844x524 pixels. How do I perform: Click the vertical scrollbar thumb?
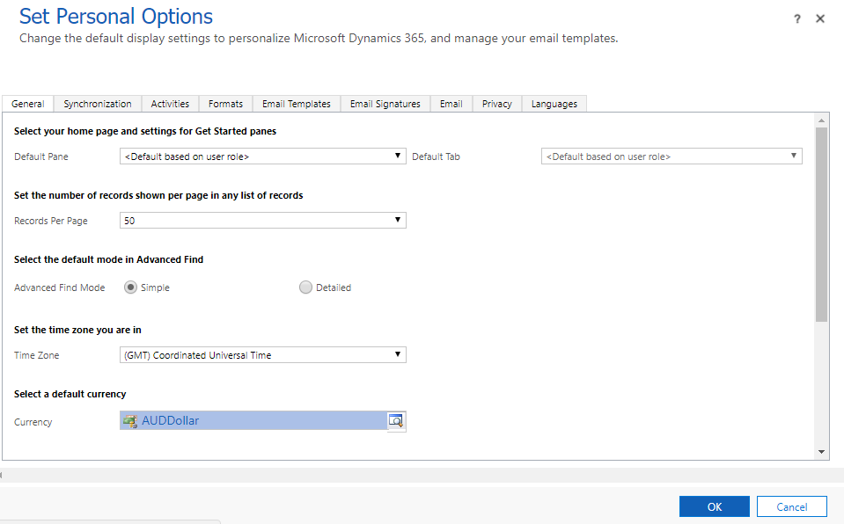[821, 224]
